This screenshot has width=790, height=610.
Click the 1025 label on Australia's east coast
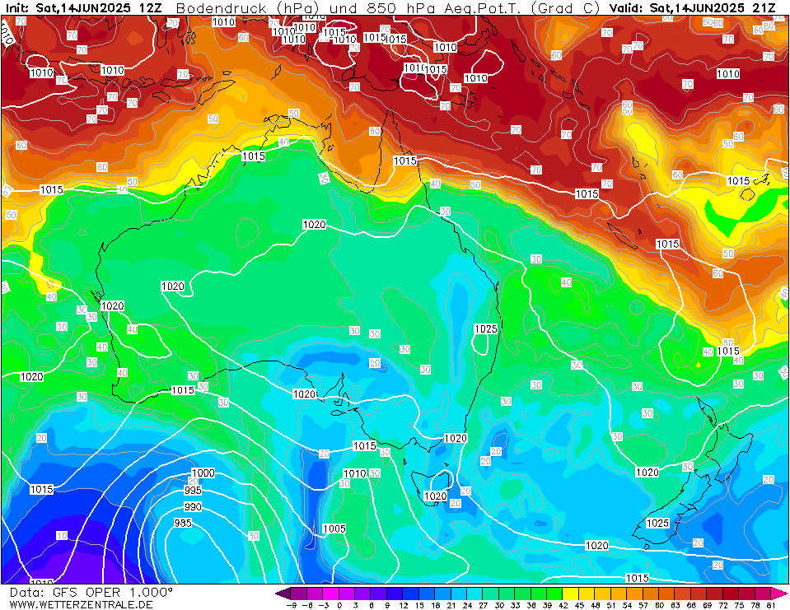486,328
